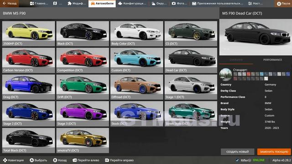Select the smotraTV (DCT) gold car thumbnail

click(x=83, y=140)
